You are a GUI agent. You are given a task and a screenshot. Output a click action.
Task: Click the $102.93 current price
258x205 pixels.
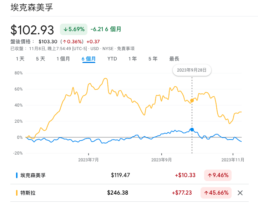[x=32, y=30]
